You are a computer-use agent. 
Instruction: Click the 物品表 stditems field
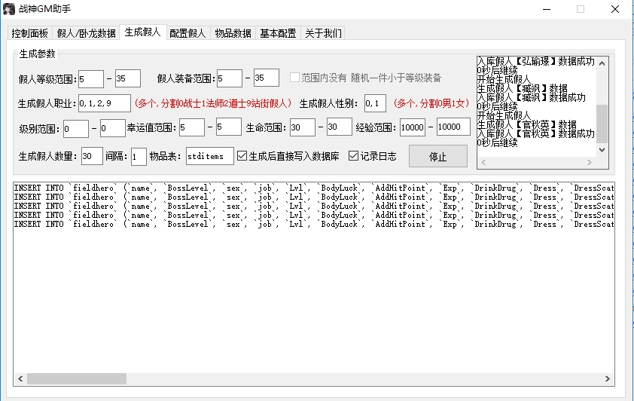(x=210, y=156)
